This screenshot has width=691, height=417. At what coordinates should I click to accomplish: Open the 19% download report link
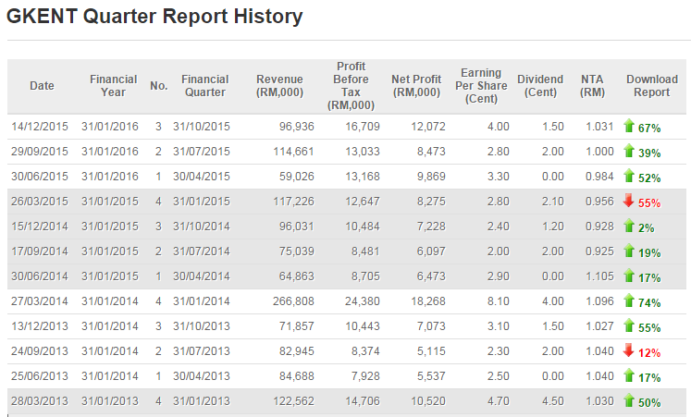649,253
